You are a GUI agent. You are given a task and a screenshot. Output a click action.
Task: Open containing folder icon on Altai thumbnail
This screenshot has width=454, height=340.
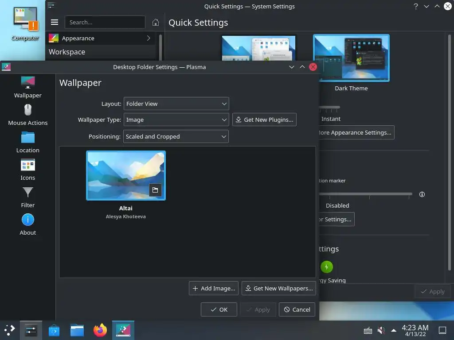155,190
